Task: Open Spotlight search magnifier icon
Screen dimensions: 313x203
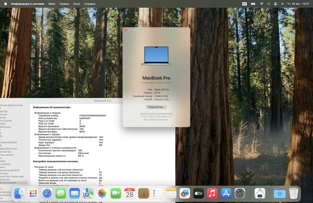Action: coord(269,4)
